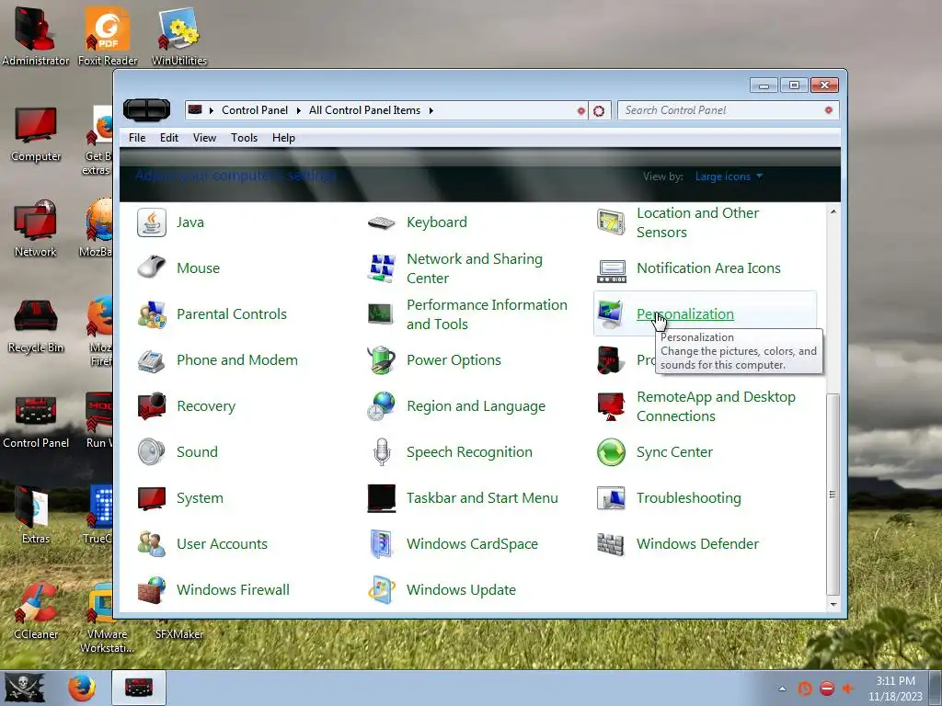Launch Firefox from the taskbar
942x706 pixels.
click(x=82, y=688)
